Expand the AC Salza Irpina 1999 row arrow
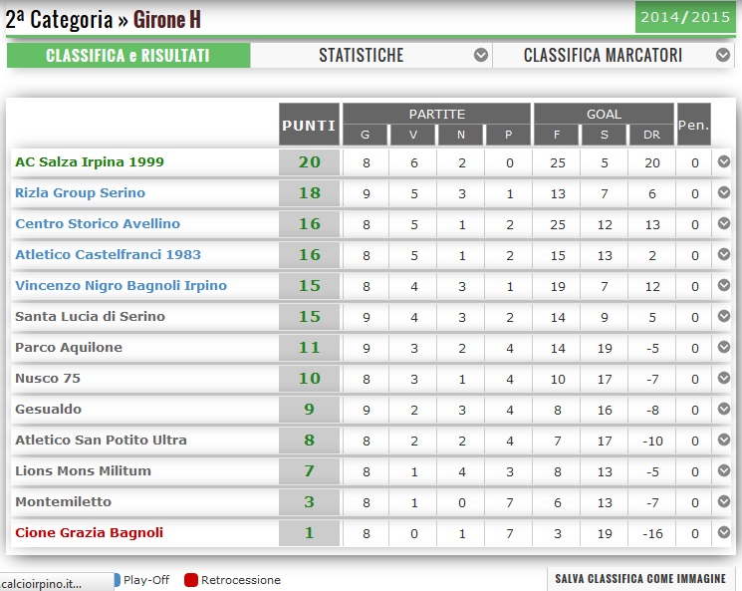Screen dimensions: 742x591 (x=724, y=162)
